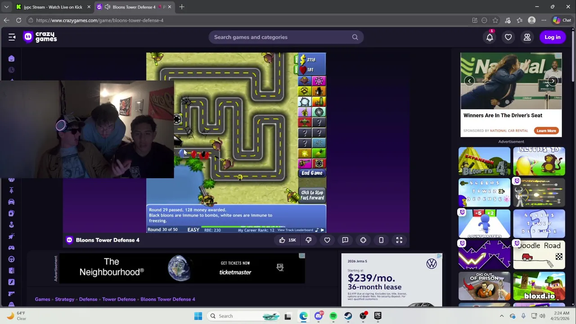Toggle game sound effects speaker icon
Viewport: 576px width, 324px height.
322,230
